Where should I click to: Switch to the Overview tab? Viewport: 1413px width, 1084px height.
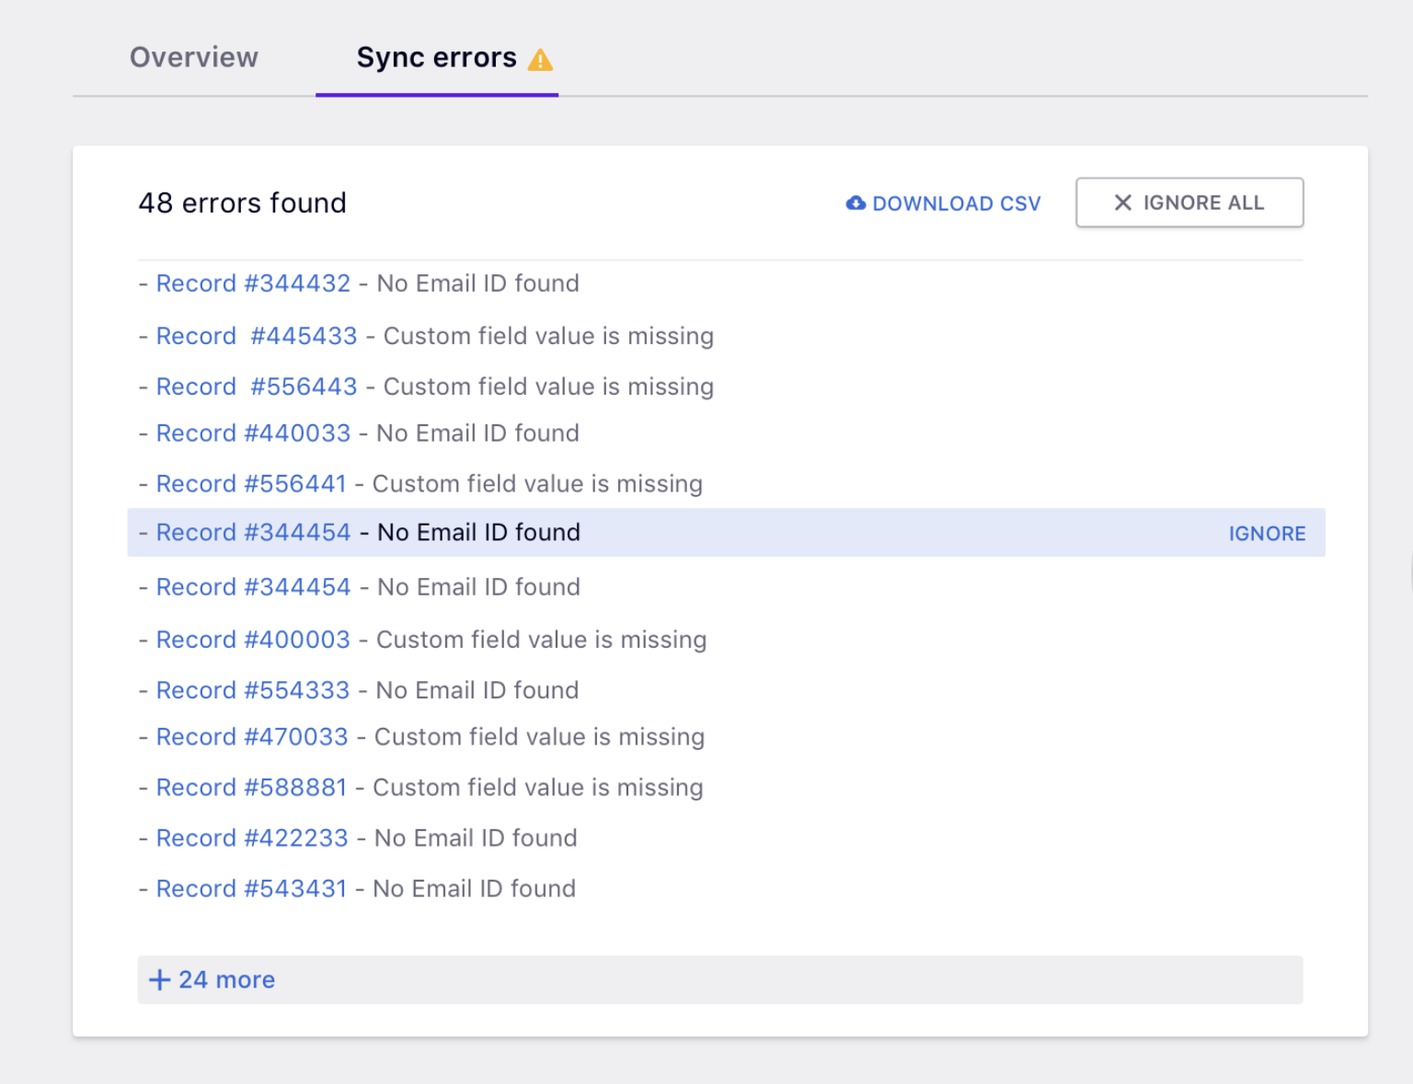point(194,58)
